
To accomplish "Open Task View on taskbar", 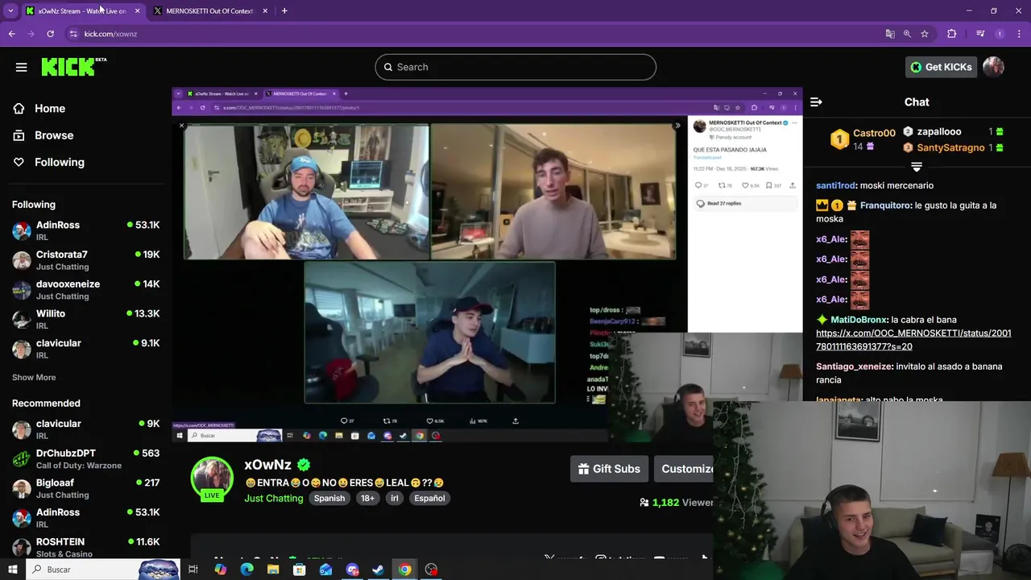I will (193, 570).
